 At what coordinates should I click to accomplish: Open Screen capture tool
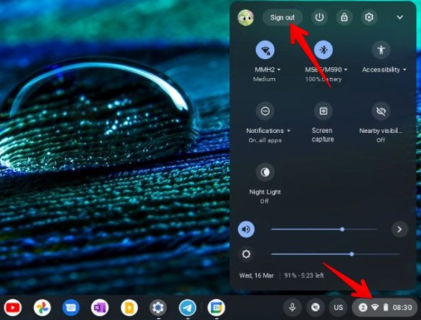pos(323,111)
